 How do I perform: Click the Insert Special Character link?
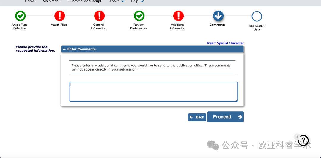pyautogui.click(x=225, y=43)
